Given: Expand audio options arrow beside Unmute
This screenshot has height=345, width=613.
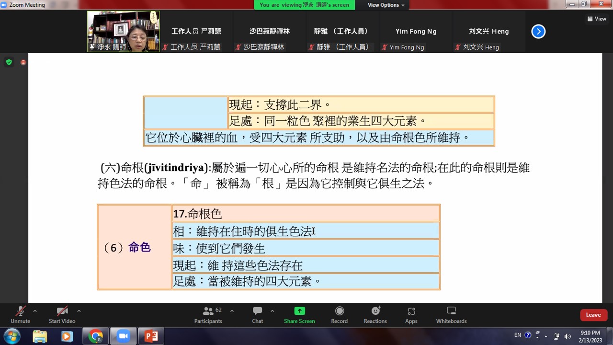Looking at the screenshot, I should tap(35, 311).
